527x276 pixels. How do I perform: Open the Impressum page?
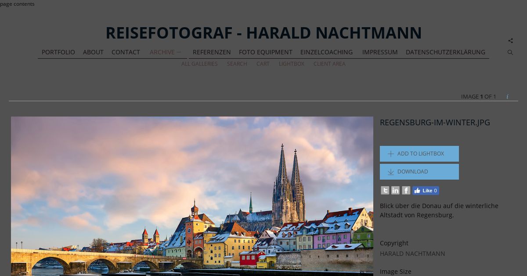[x=380, y=52]
